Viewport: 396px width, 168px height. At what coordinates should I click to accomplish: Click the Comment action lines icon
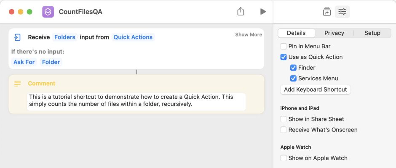(17, 84)
